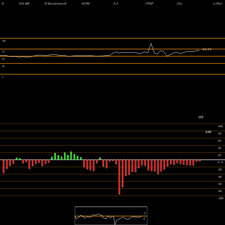
Task: Click the 'MR' panel title
Action: coord(201,117)
